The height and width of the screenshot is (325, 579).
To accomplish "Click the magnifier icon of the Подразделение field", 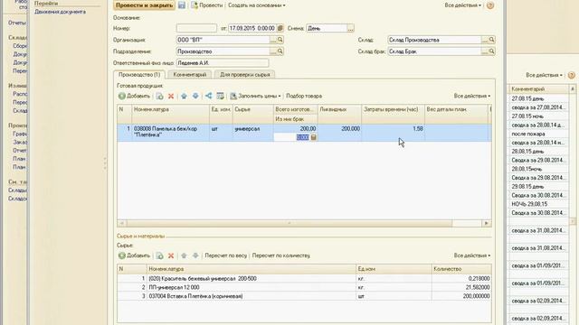I will tap(280, 51).
